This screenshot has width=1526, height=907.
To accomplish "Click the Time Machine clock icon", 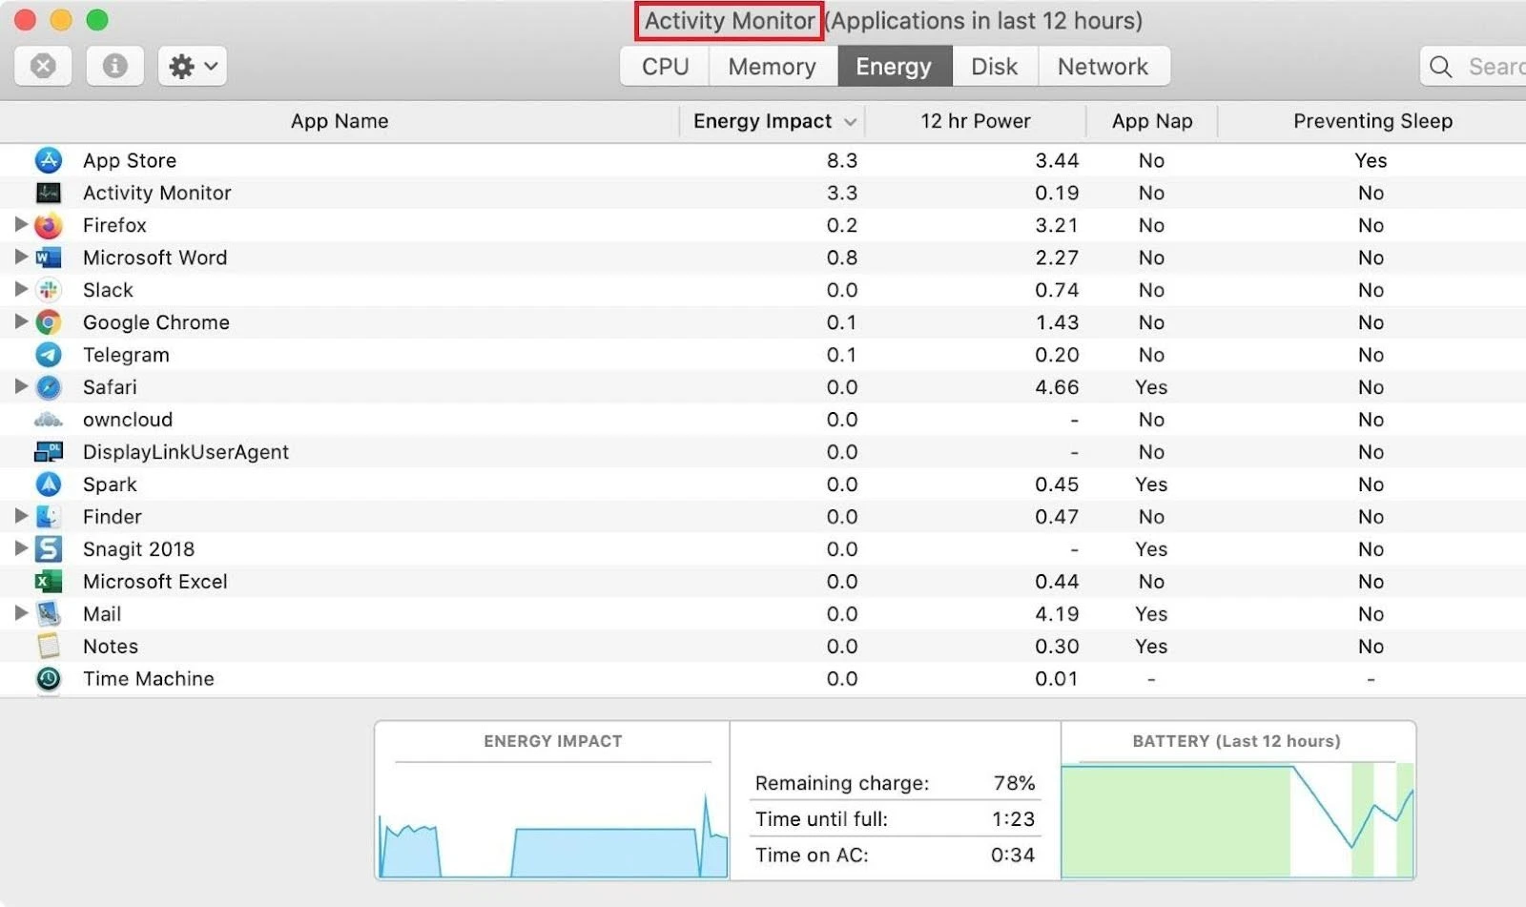I will tap(48, 679).
